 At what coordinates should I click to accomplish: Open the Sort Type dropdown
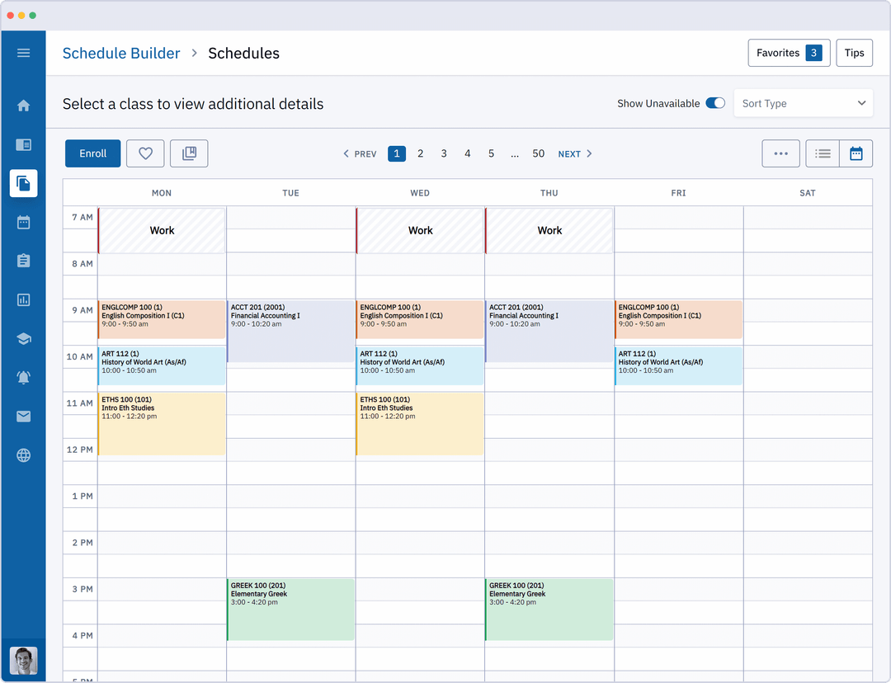tap(803, 103)
